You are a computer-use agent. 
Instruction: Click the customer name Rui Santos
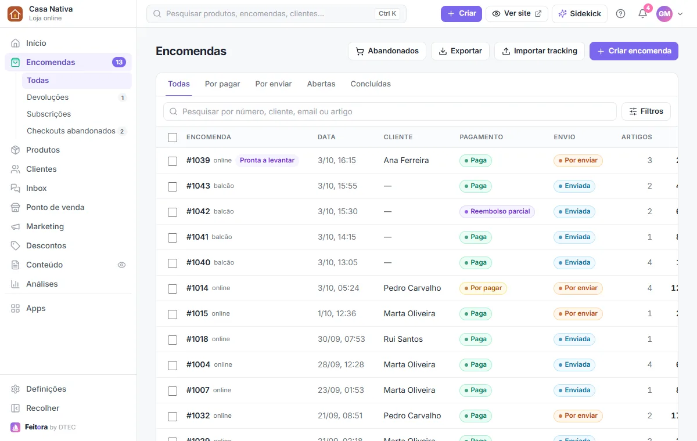[403, 339]
